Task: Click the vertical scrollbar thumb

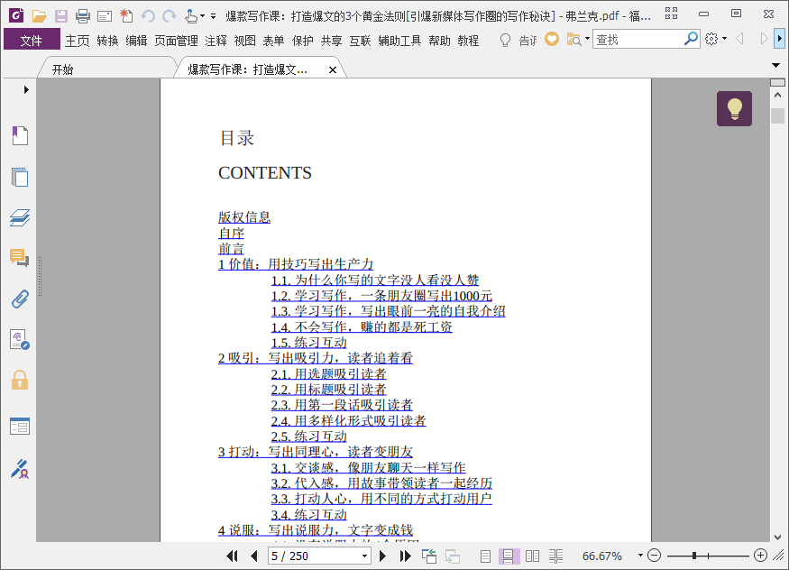Action: coord(777,115)
